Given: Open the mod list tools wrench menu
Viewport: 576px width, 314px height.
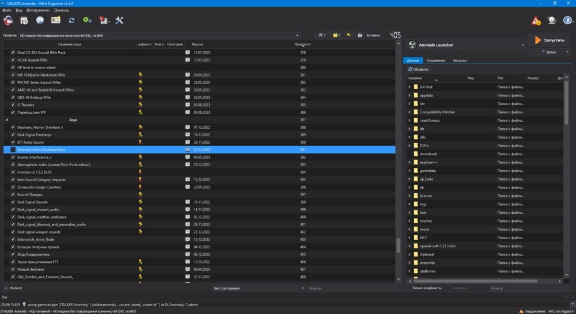Looking at the screenshot, I should (321, 35).
